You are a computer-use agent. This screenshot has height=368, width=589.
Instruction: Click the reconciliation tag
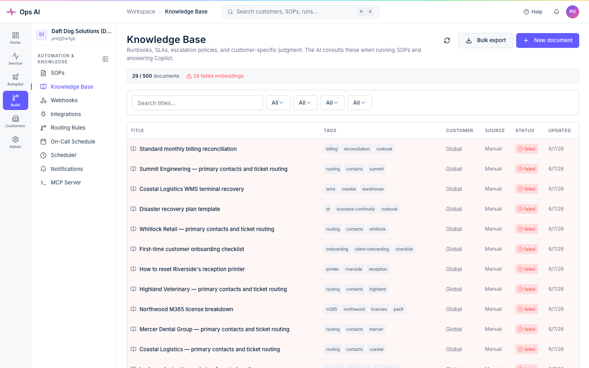coord(357,149)
